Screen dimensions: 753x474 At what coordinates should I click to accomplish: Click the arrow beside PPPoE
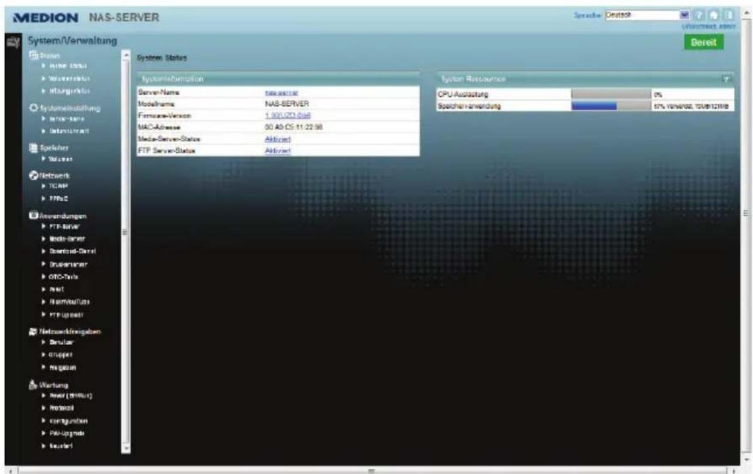(x=44, y=199)
